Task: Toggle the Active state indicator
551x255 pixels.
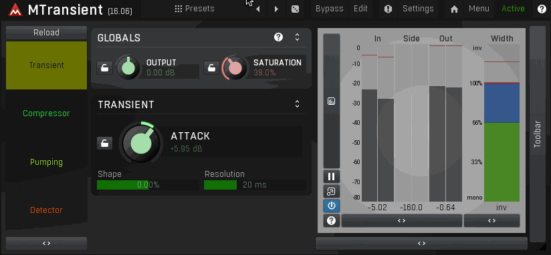Action: pyautogui.click(x=513, y=9)
